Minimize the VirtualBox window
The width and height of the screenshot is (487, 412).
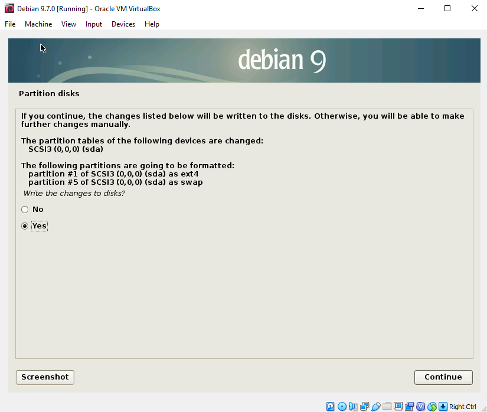(x=421, y=8)
